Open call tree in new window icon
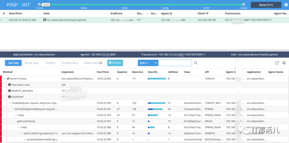Screen dimensions: 289x143 click(x=277, y=63)
